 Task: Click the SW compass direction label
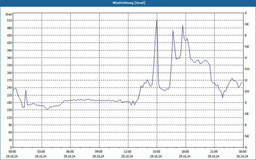247,92
